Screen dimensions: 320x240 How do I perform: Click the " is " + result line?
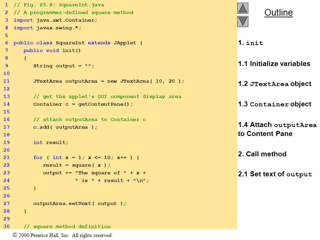pyautogui.click(x=112, y=181)
